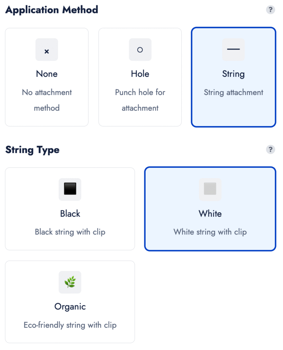Viewport: 283px width, 350px height.
Task: Select the None attachment method card
Action: (47, 77)
